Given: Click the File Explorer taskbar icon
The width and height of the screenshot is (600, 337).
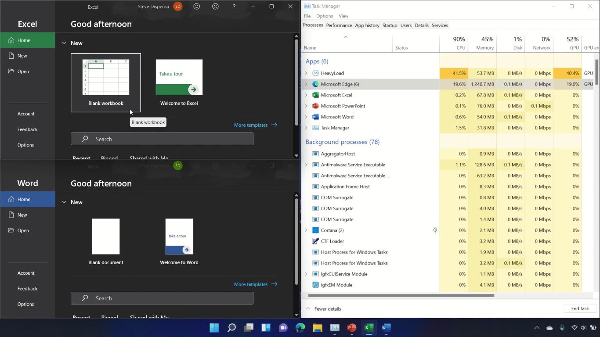Looking at the screenshot, I should point(317,327).
